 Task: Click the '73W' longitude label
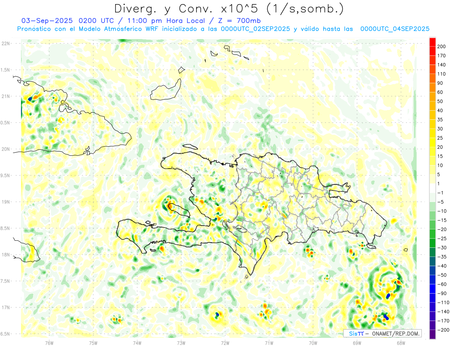pyautogui.click(x=181, y=343)
